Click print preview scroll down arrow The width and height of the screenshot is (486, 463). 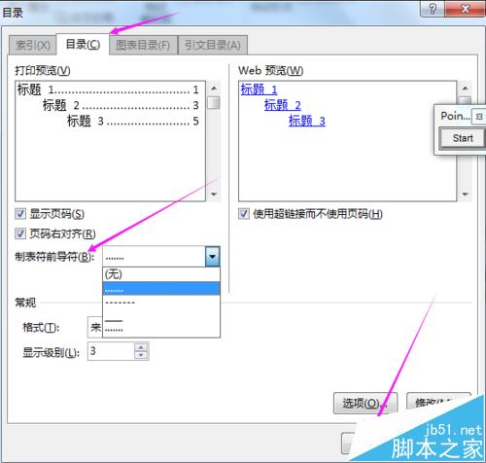214,195
